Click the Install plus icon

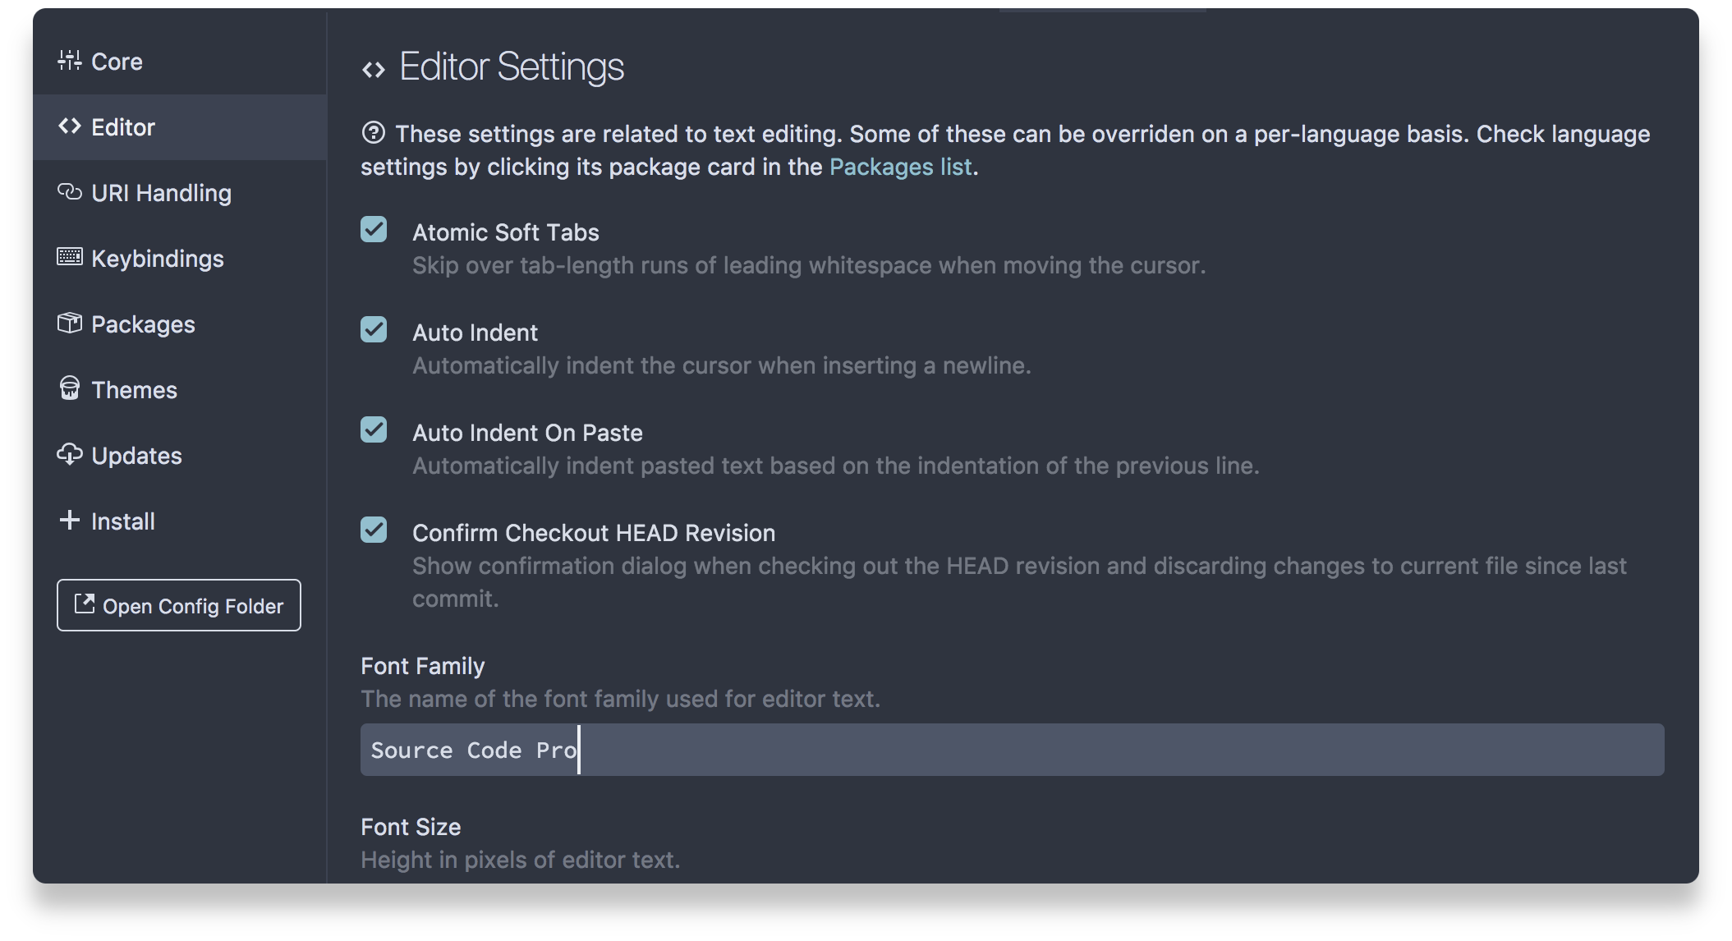coord(70,521)
